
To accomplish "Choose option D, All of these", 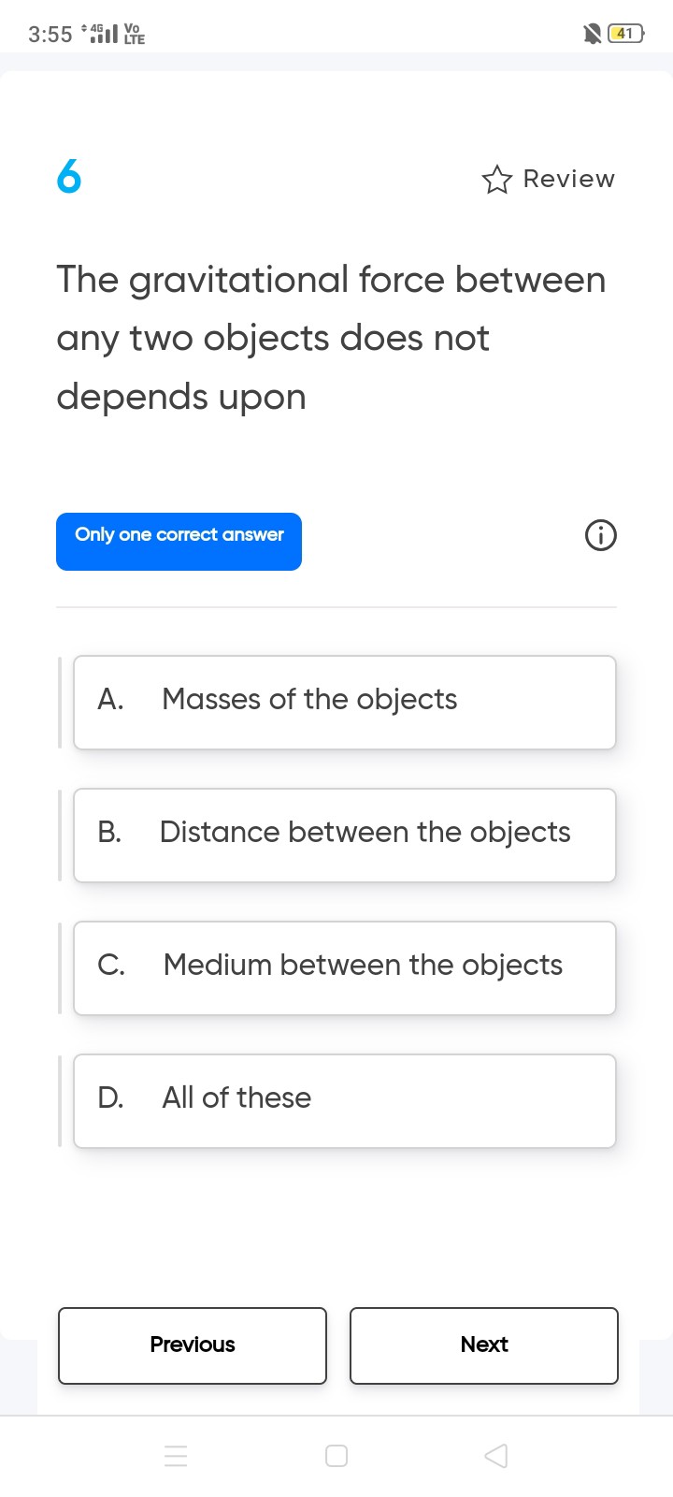I will tap(344, 1100).
